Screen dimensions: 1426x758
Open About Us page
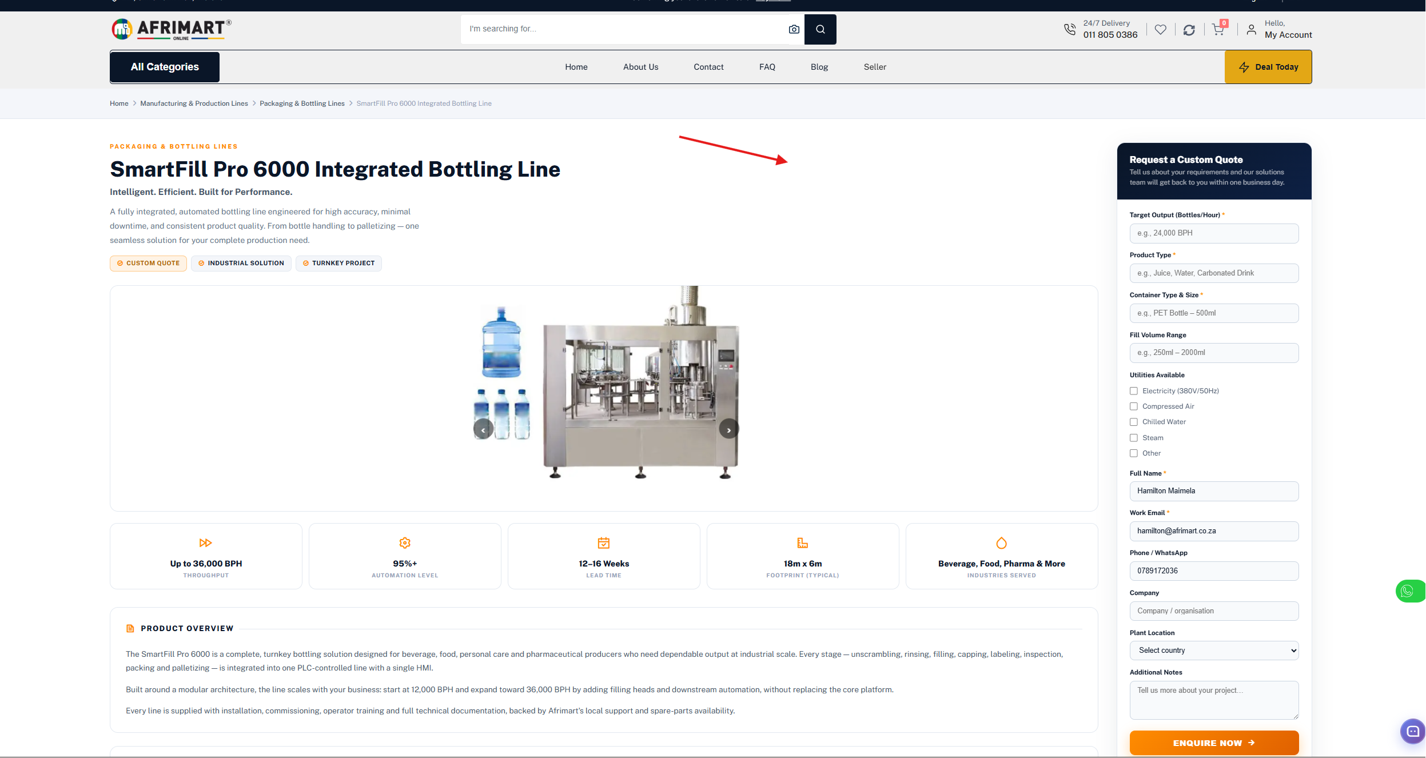coord(640,67)
